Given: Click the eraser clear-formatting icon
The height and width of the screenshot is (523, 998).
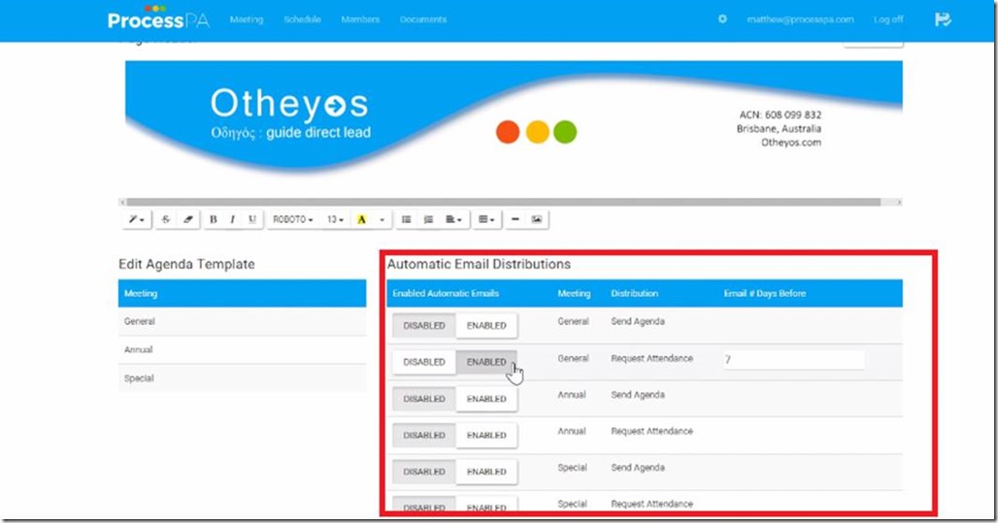Looking at the screenshot, I should (x=188, y=220).
